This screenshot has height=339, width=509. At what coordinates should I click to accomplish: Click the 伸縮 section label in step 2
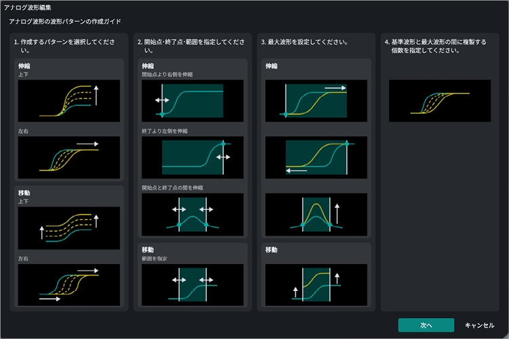[148, 66]
